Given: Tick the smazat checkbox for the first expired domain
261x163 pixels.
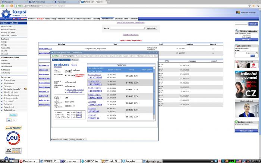Looking at the screenshot, I should [213, 48].
